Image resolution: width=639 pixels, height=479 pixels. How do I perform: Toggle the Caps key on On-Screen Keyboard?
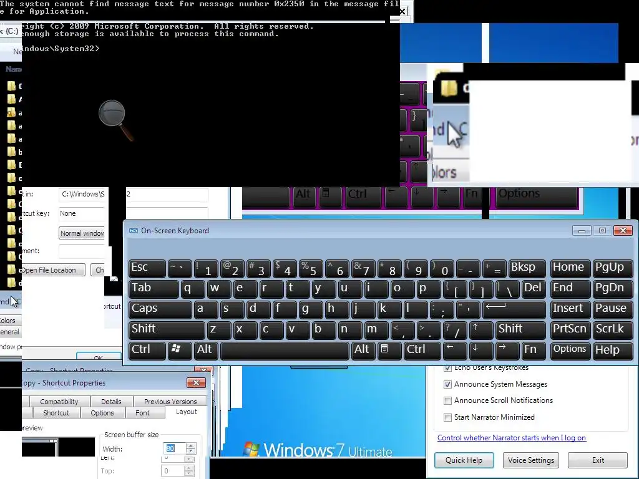coord(160,309)
